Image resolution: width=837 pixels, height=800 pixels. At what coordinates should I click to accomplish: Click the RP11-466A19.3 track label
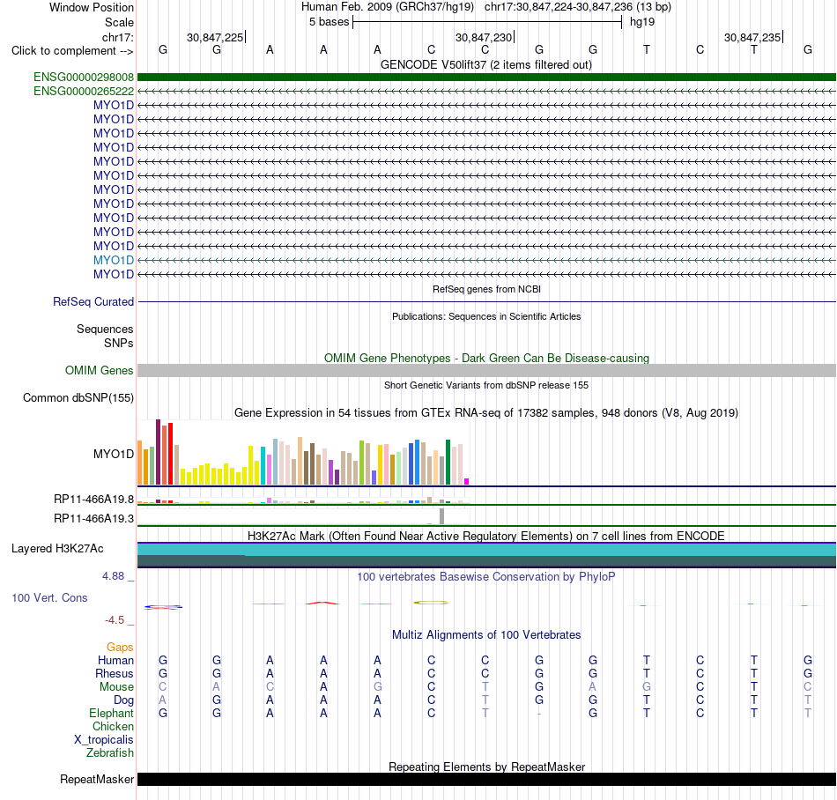[x=94, y=518]
